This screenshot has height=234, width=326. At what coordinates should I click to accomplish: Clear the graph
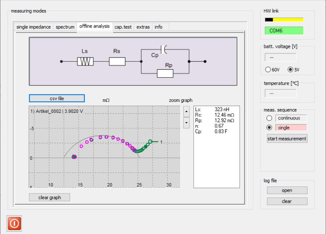click(50, 197)
